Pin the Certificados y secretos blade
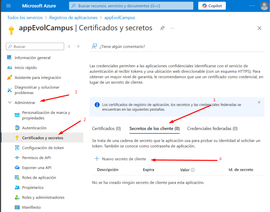 (x=162, y=28)
